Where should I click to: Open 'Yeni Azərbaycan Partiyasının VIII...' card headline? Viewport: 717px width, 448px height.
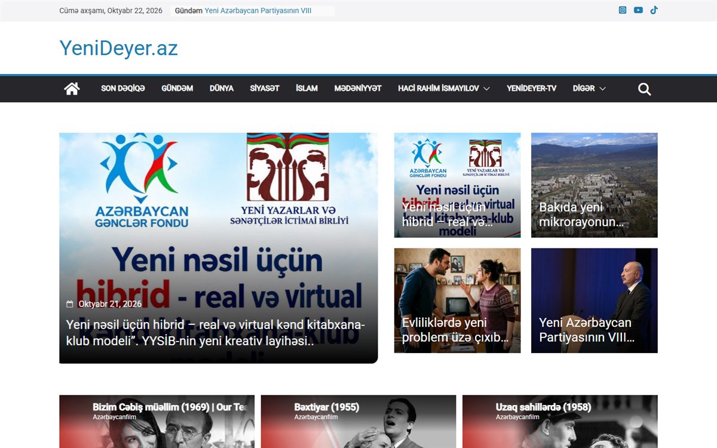pos(587,330)
